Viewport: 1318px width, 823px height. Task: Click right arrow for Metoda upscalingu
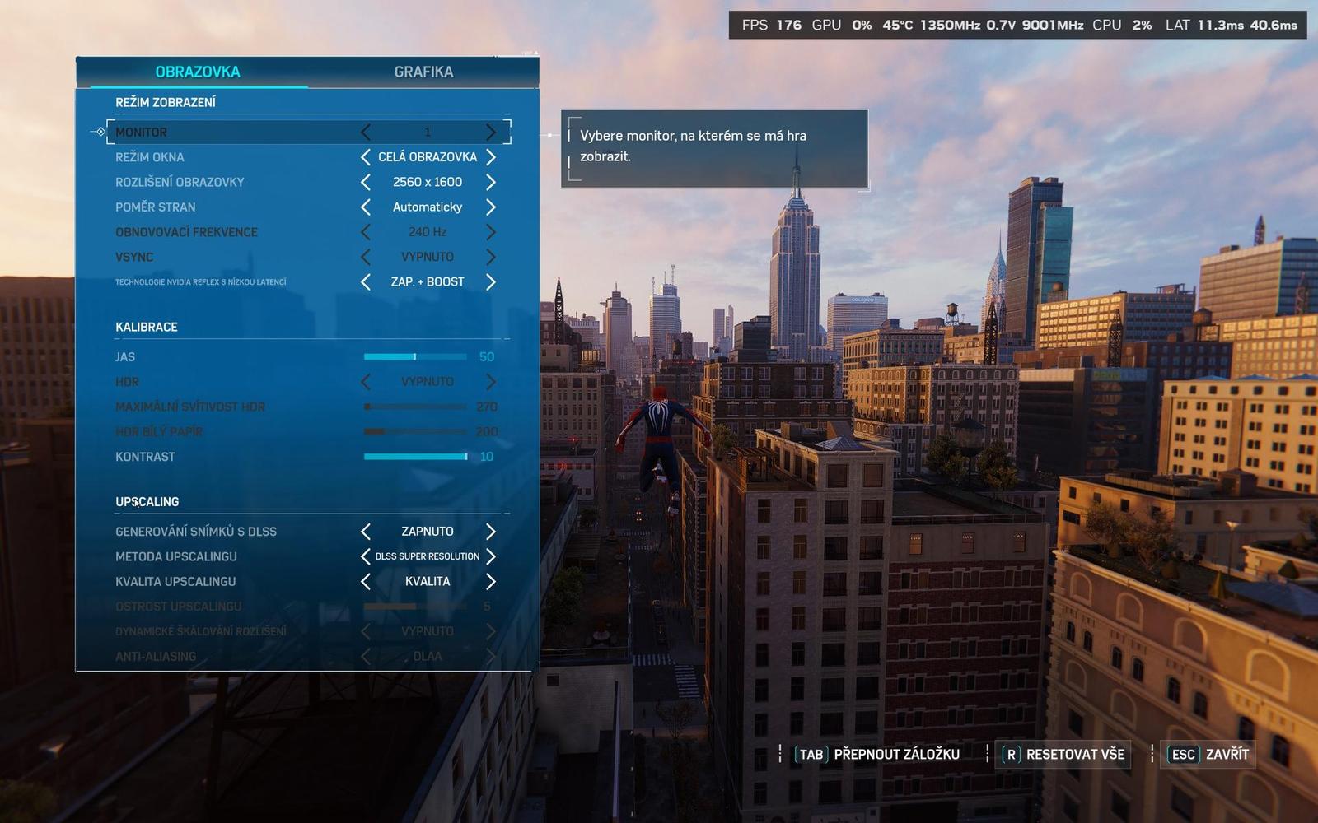(x=491, y=557)
